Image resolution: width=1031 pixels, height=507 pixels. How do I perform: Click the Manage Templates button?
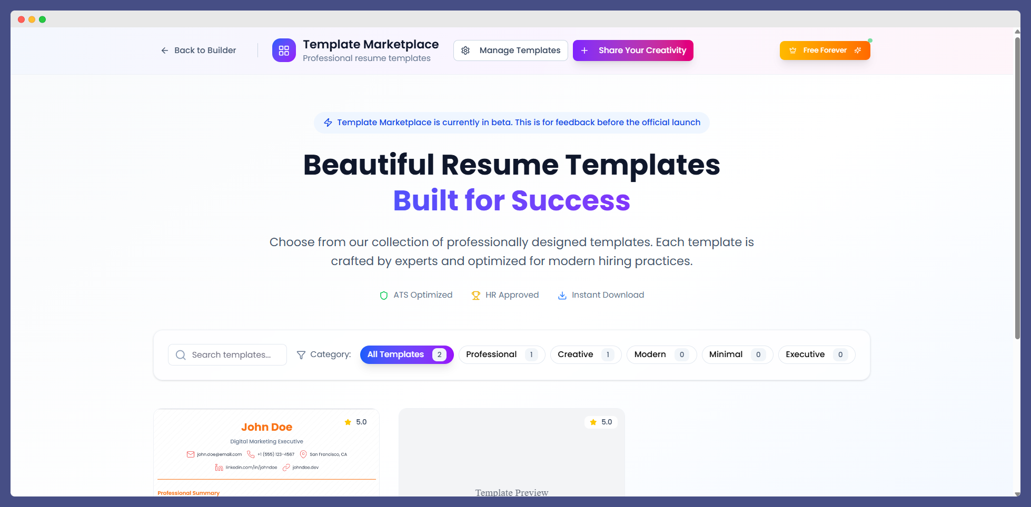[510, 50]
